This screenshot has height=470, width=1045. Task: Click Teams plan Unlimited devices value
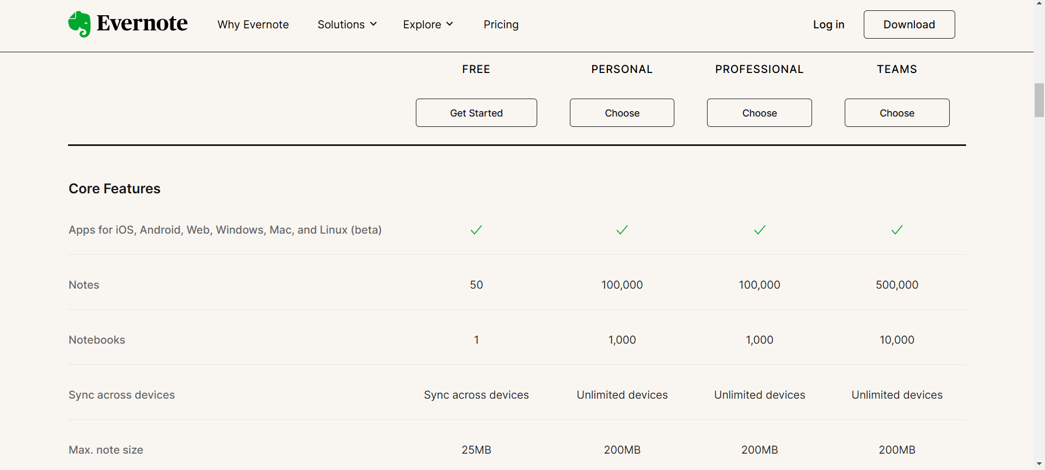pos(897,395)
